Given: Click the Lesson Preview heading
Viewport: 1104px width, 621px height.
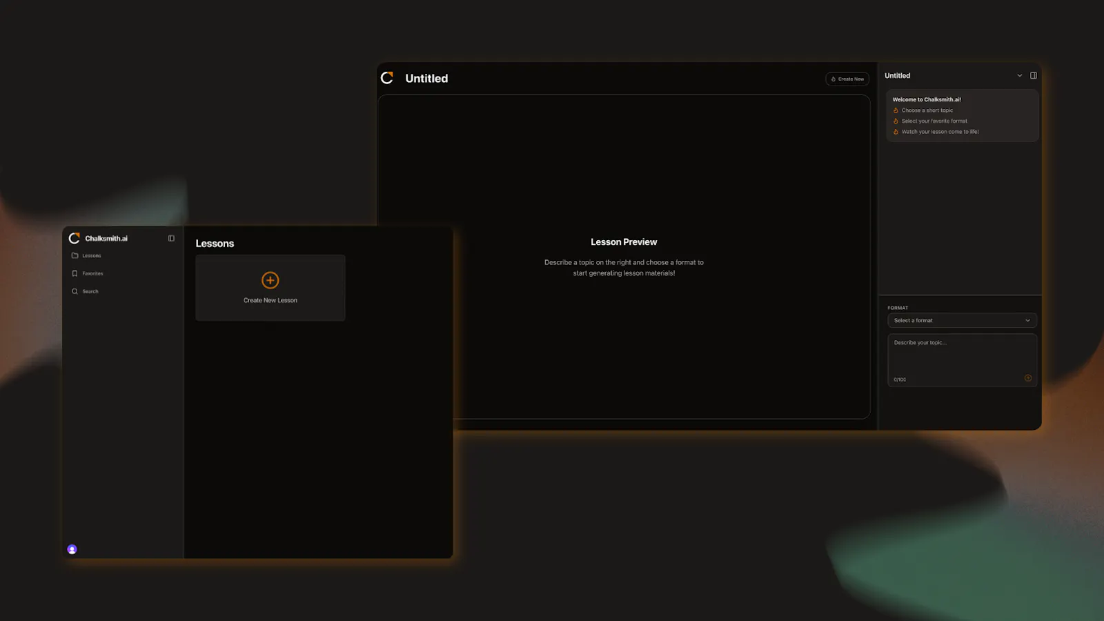Looking at the screenshot, I should (x=624, y=242).
